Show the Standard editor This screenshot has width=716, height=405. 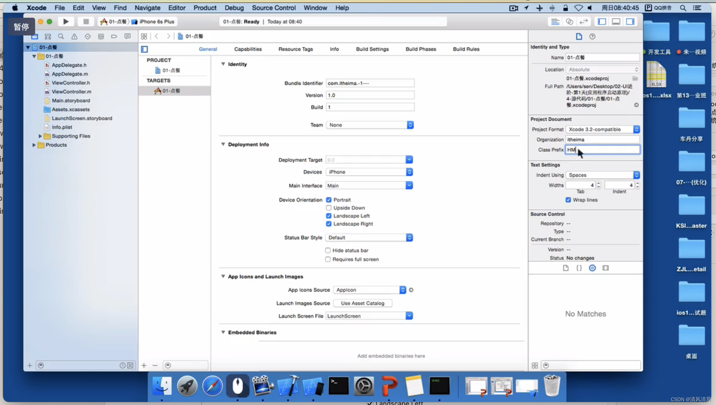pyautogui.click(x=555, y=22)
